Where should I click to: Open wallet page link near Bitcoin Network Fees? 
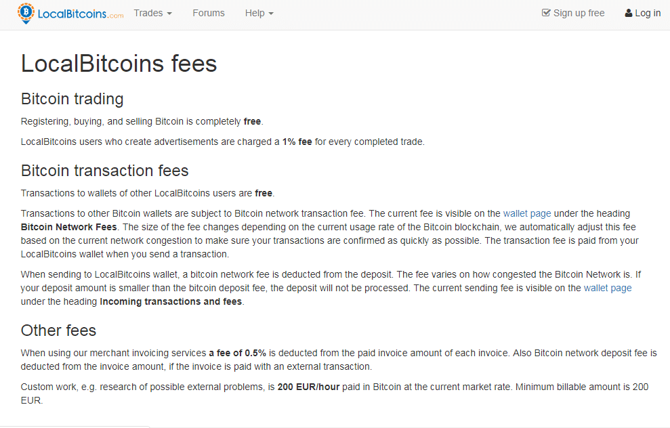click(527, 213)
